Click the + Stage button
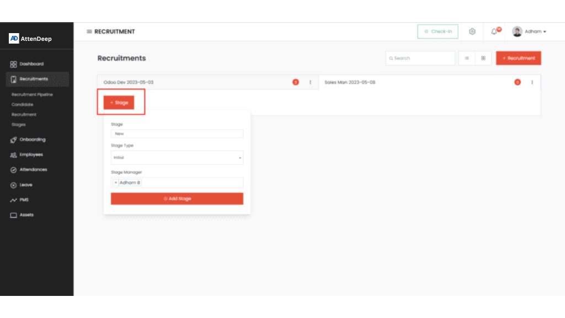This screenshot has height=318, width=565. tap(119, 103)
